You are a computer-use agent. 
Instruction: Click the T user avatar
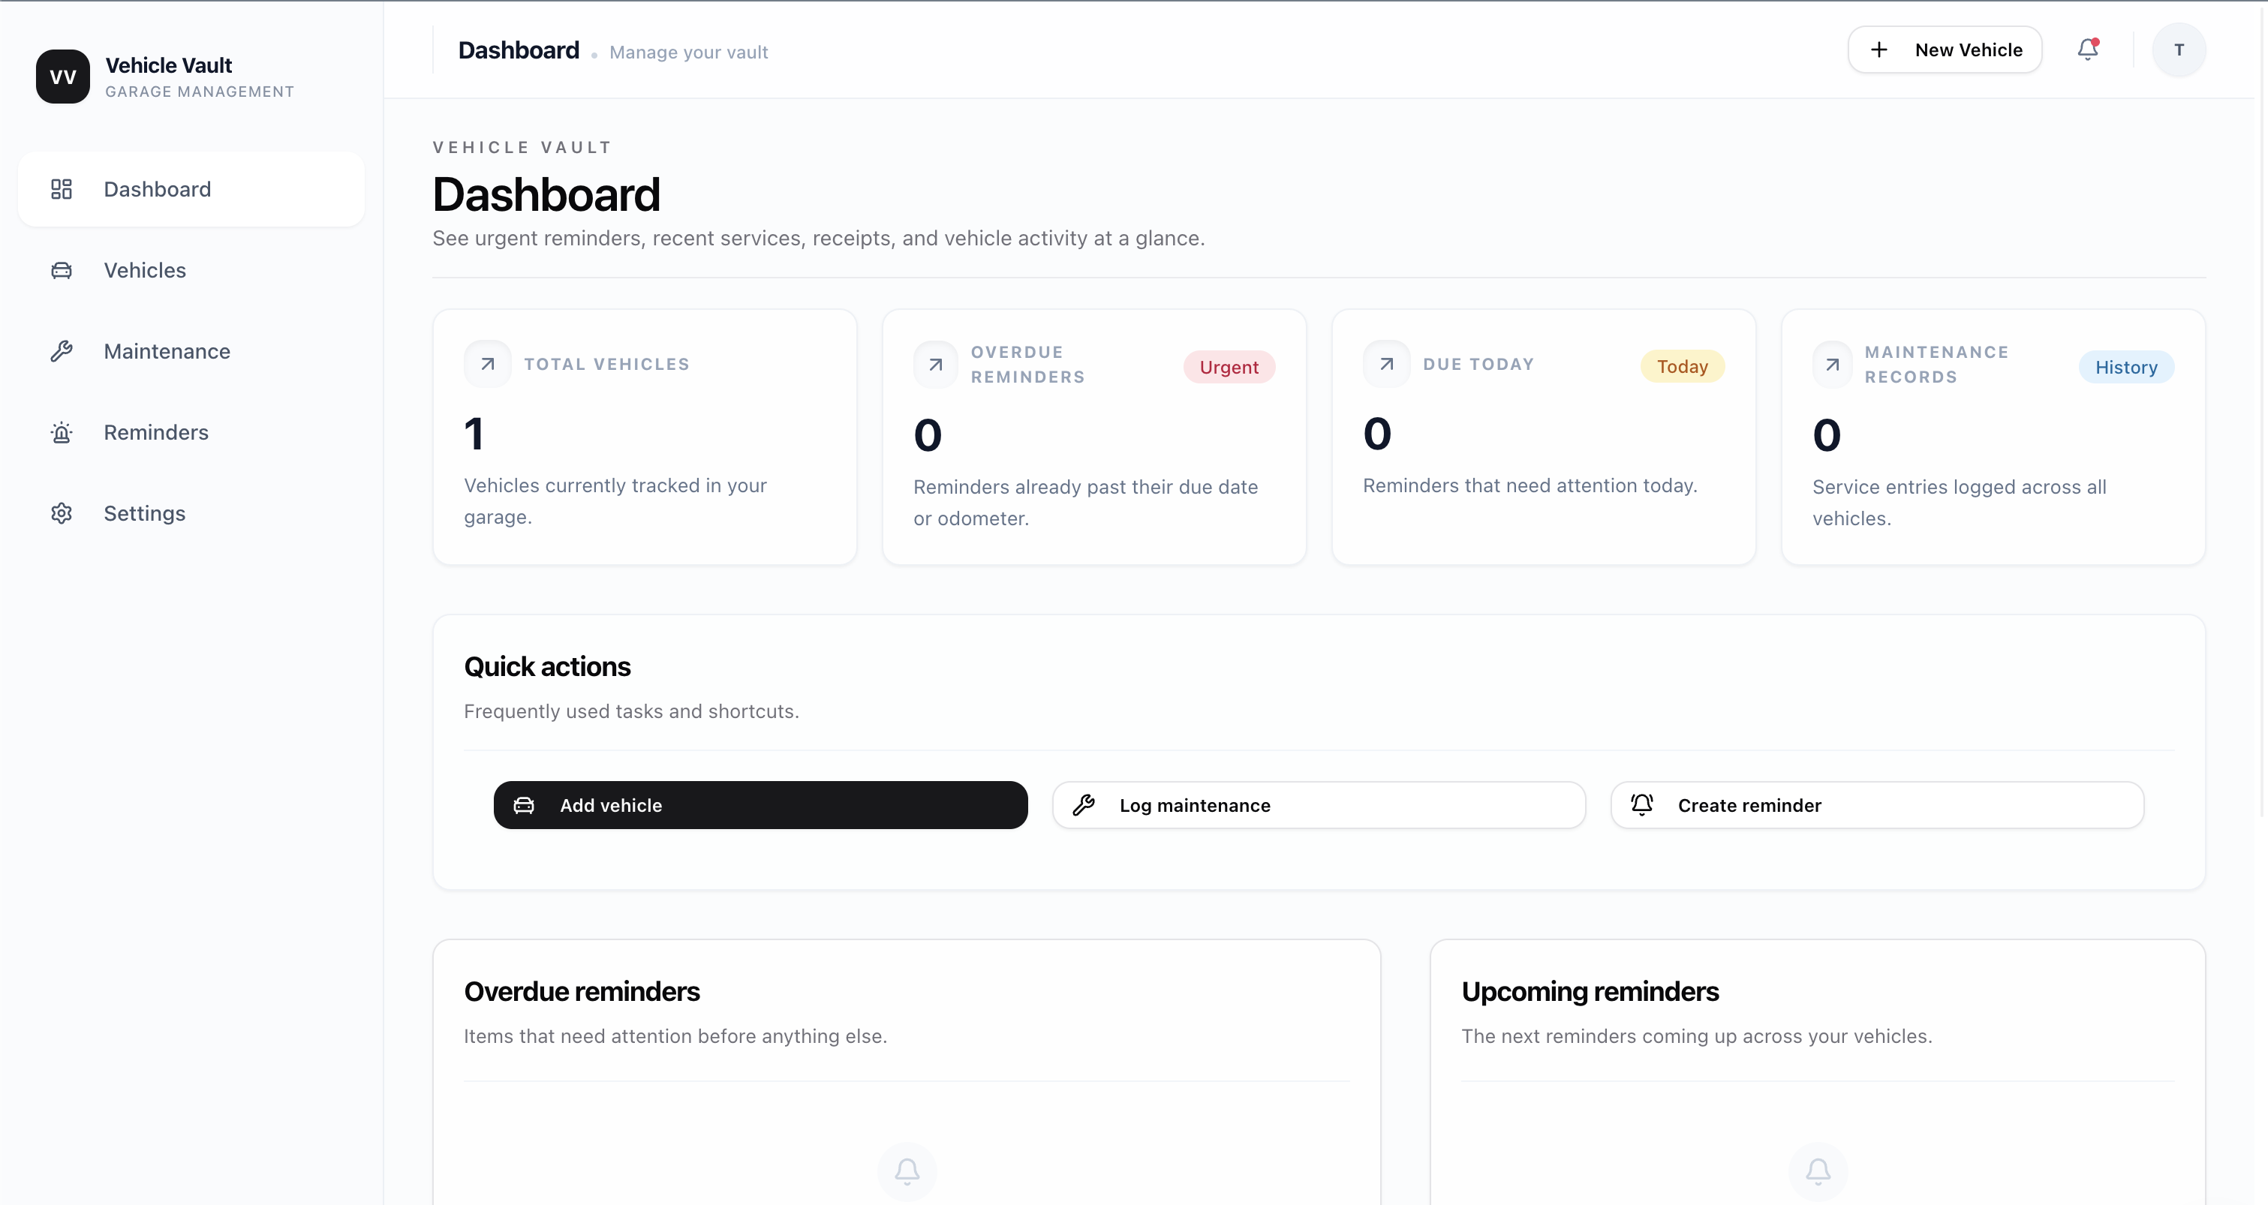[x=2178, y=50]
